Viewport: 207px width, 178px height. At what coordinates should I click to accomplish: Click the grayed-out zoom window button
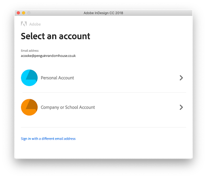click(29, 13)
